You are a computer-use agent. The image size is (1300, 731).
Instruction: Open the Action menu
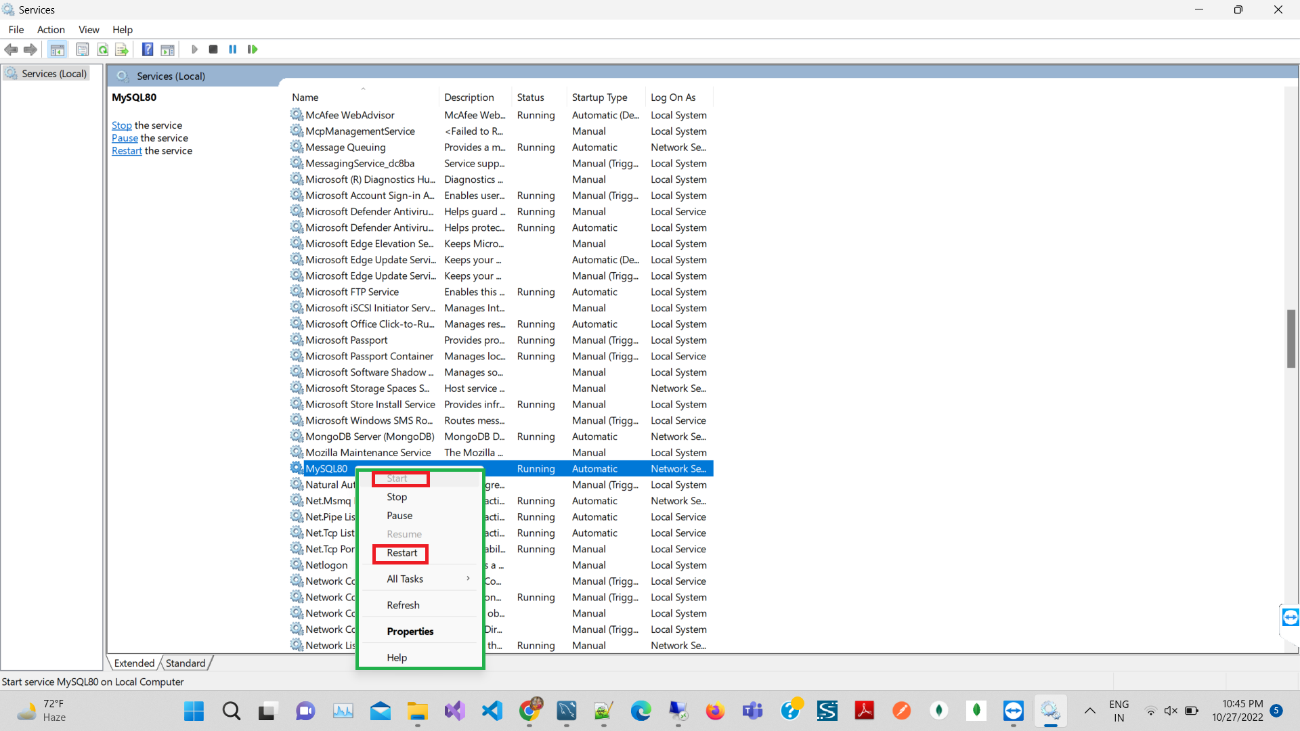(51, 30)
